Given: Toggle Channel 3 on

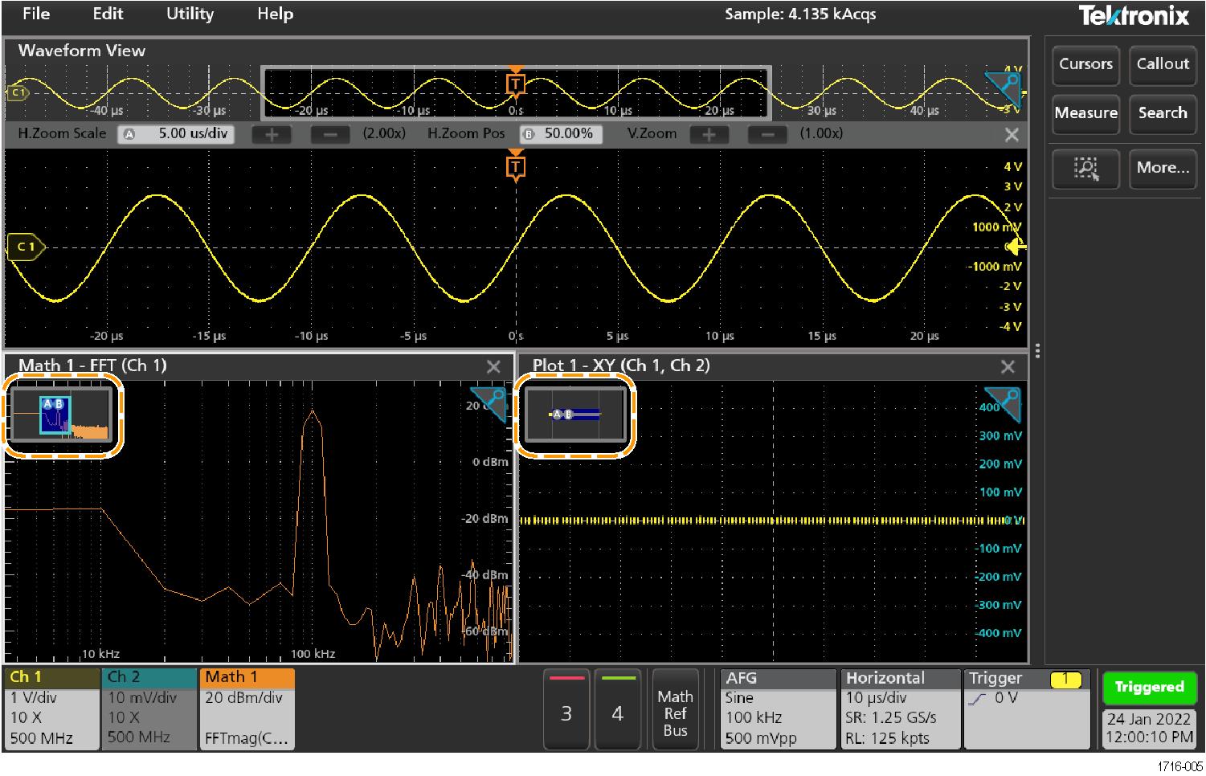Looking at the screenshot, I should (566, 711).
